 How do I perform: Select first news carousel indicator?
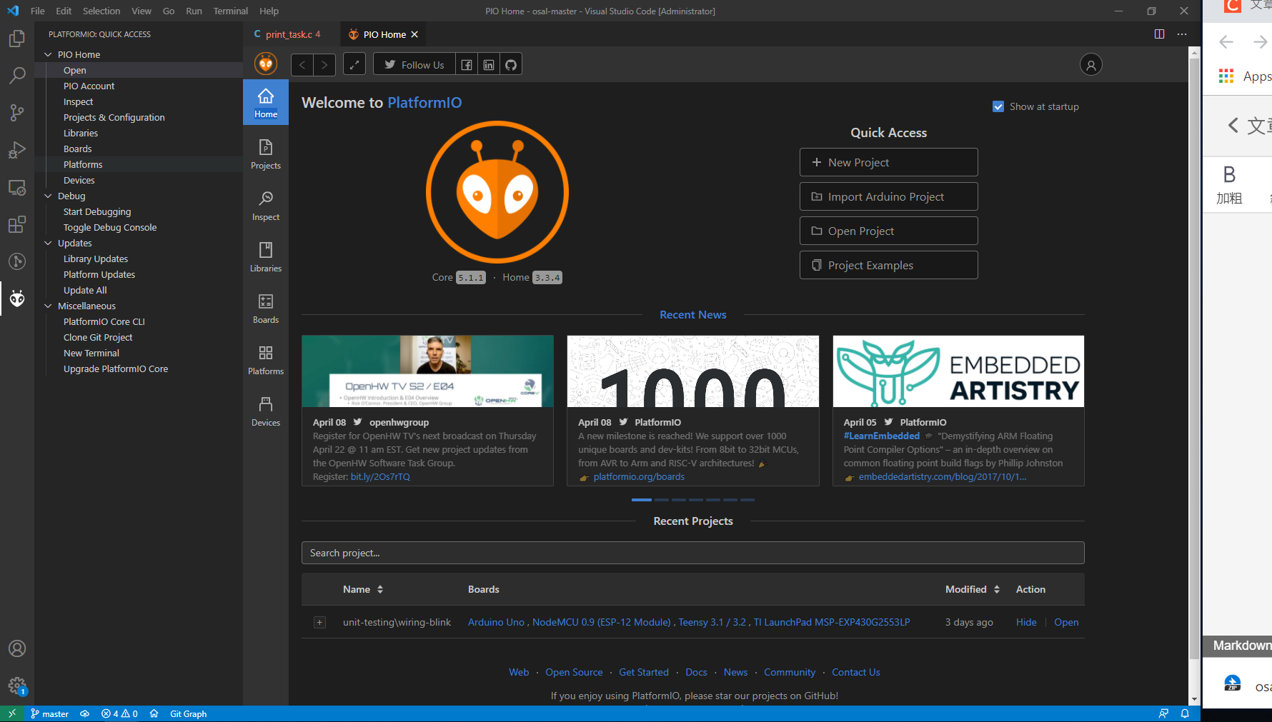click(641, 500)
